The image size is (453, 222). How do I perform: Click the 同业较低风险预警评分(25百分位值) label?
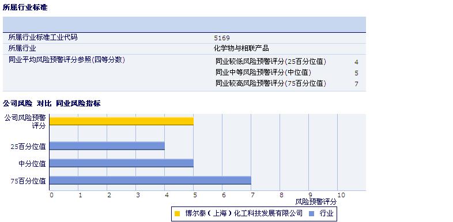pos(271,62)
